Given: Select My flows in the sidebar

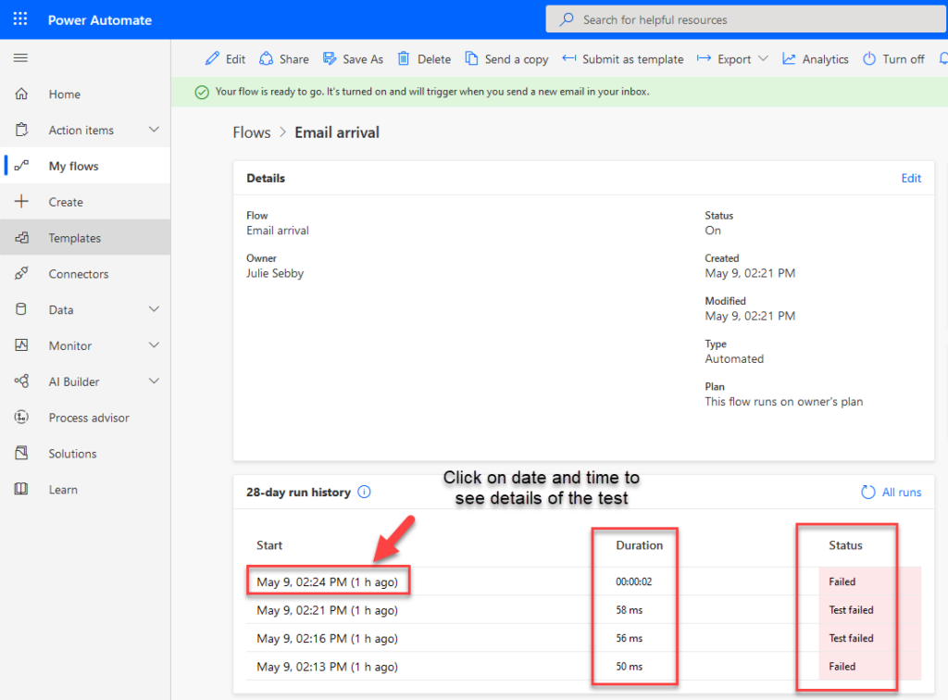Looking at the screenshot, I should 85,167.
